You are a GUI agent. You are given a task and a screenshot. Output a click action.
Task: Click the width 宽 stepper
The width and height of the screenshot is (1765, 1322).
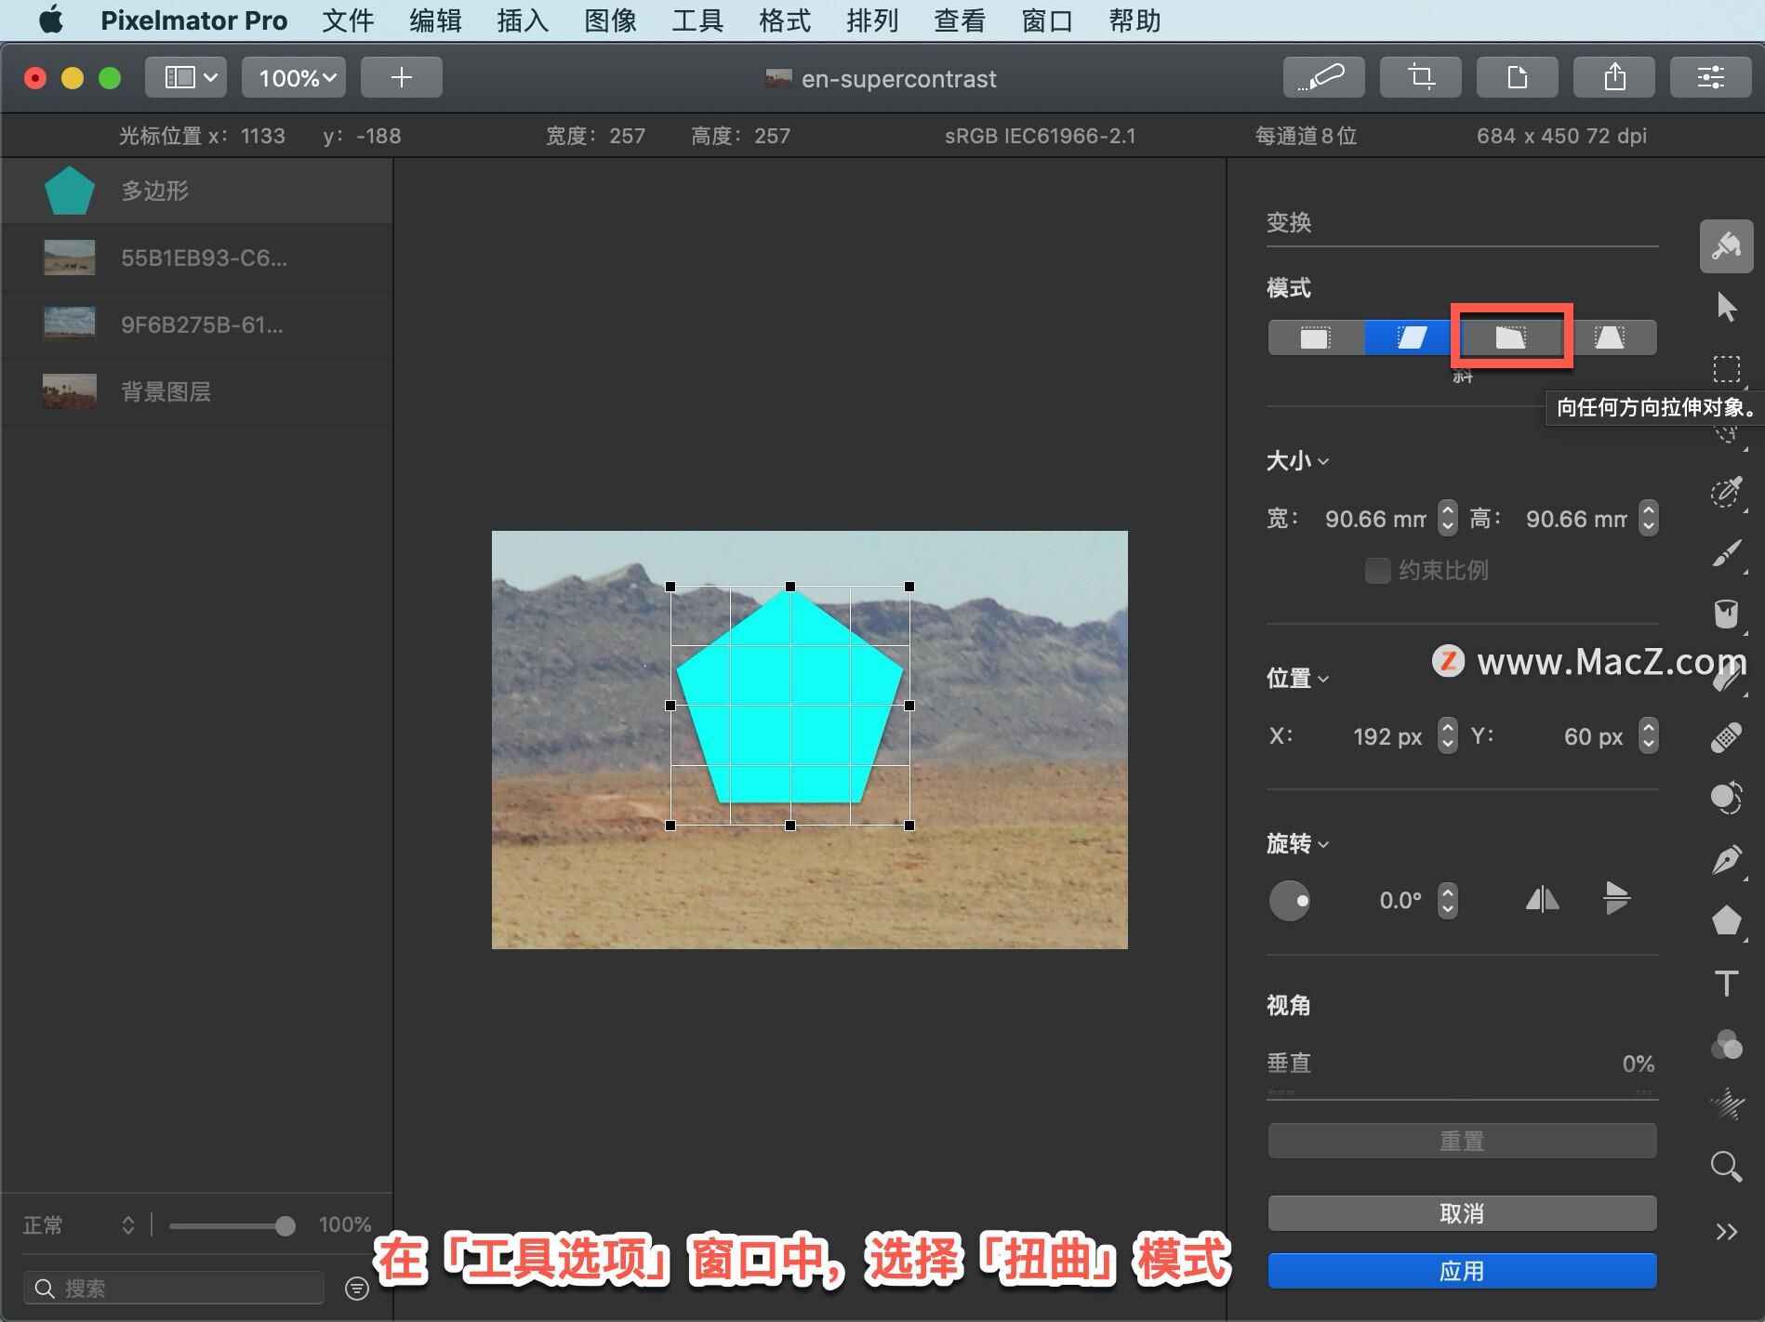[1447, 518]
